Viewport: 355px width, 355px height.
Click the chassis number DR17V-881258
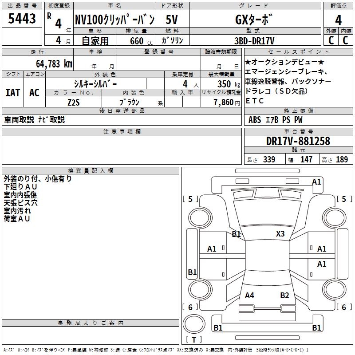pyautogui.click(x=298, y=141)
